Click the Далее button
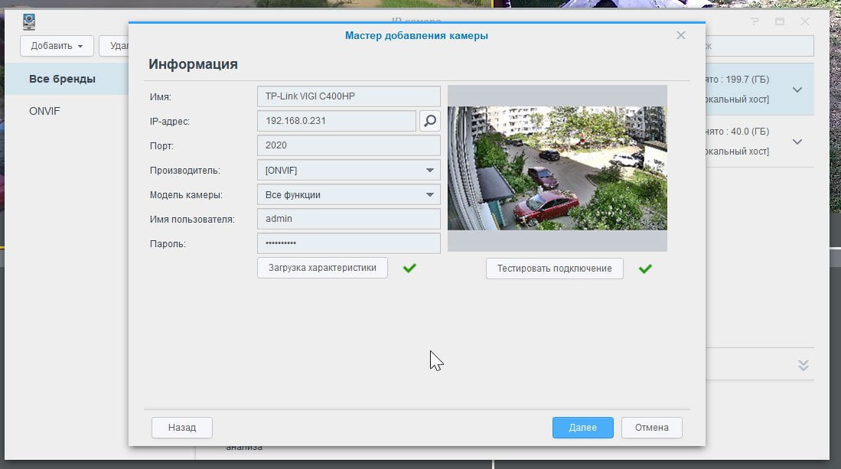 tap(582, 428)
